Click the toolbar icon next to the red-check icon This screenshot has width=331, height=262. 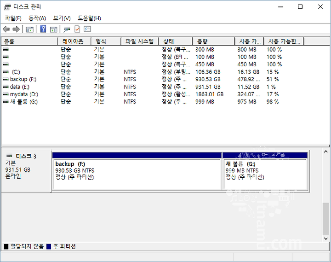(67, 29)
